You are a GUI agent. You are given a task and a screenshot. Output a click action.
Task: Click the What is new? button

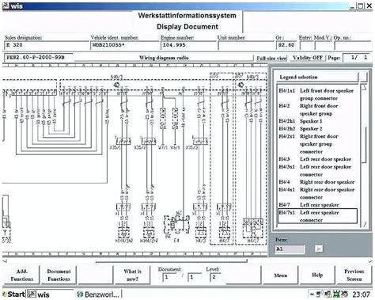coord(132,275)
